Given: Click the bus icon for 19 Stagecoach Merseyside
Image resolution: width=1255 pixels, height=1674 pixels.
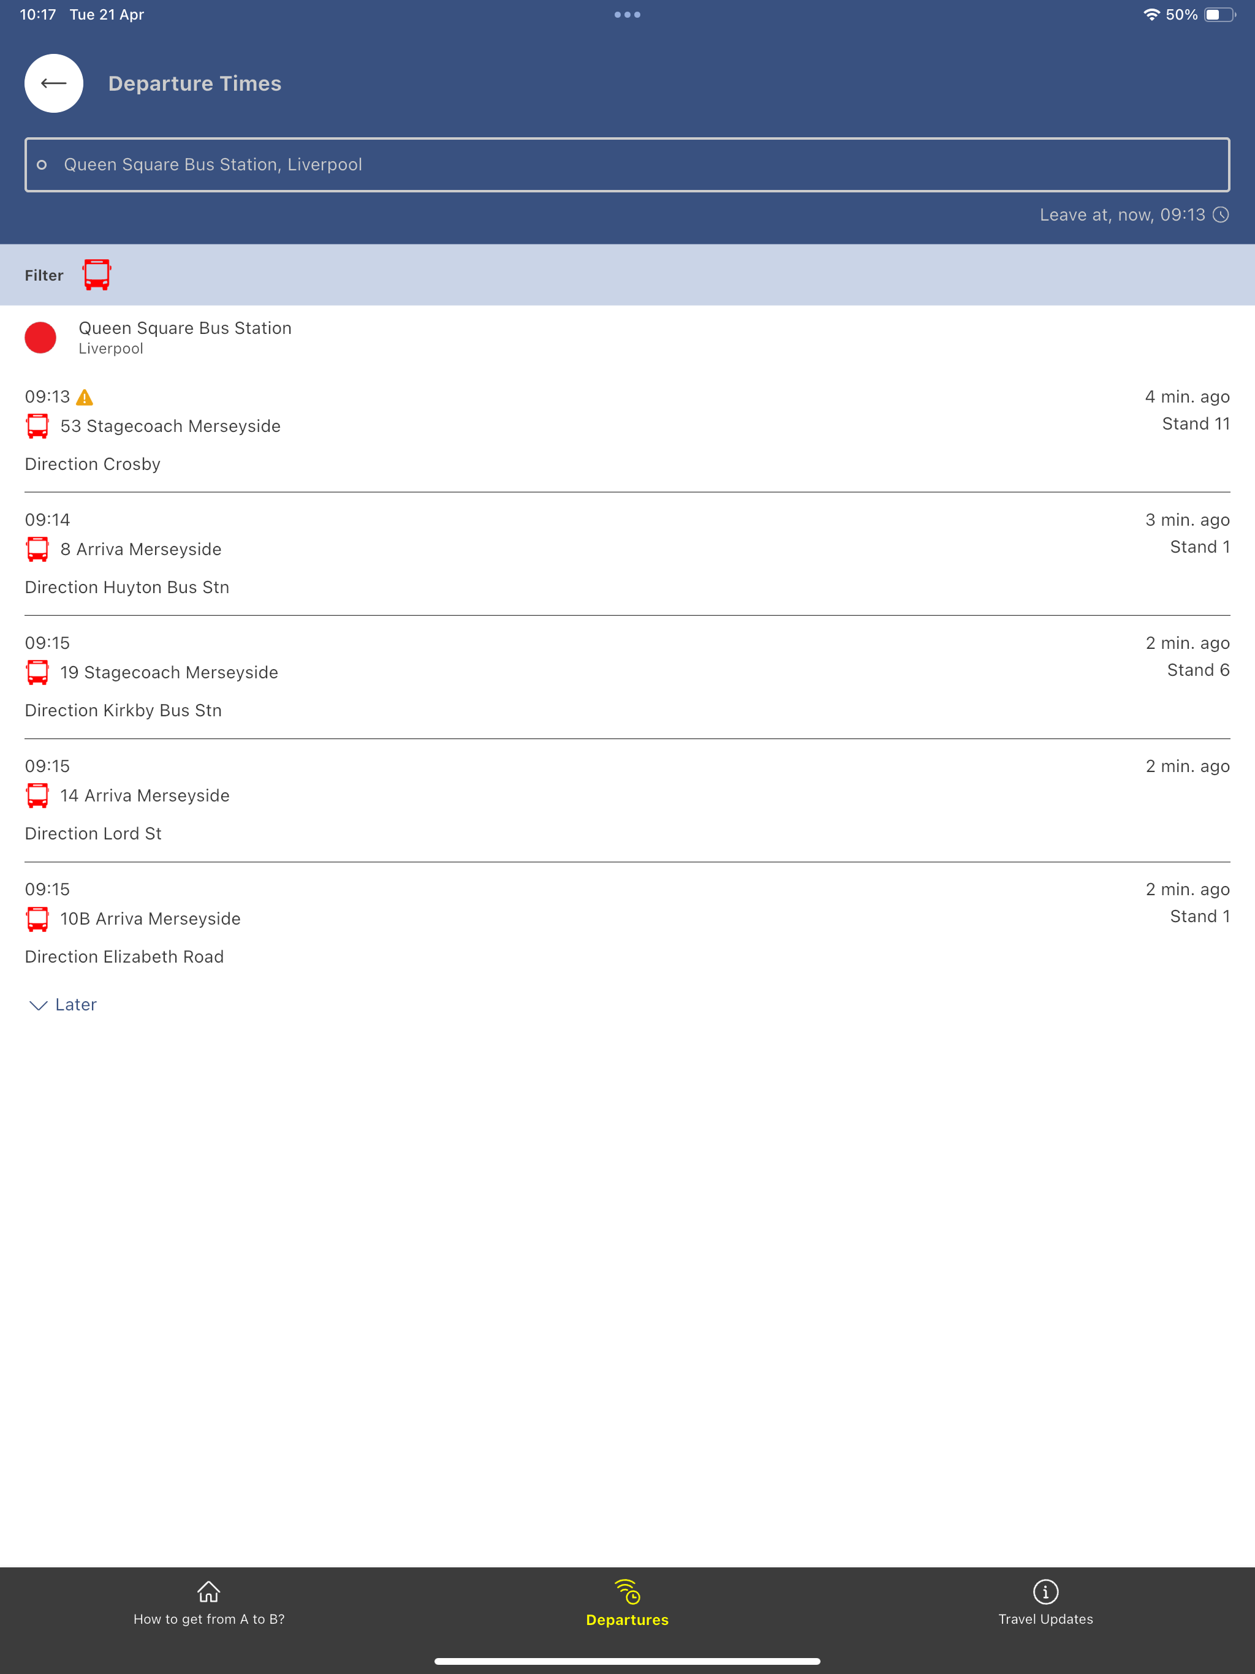Looking at the screenshot, I should (x=37, y=673).
